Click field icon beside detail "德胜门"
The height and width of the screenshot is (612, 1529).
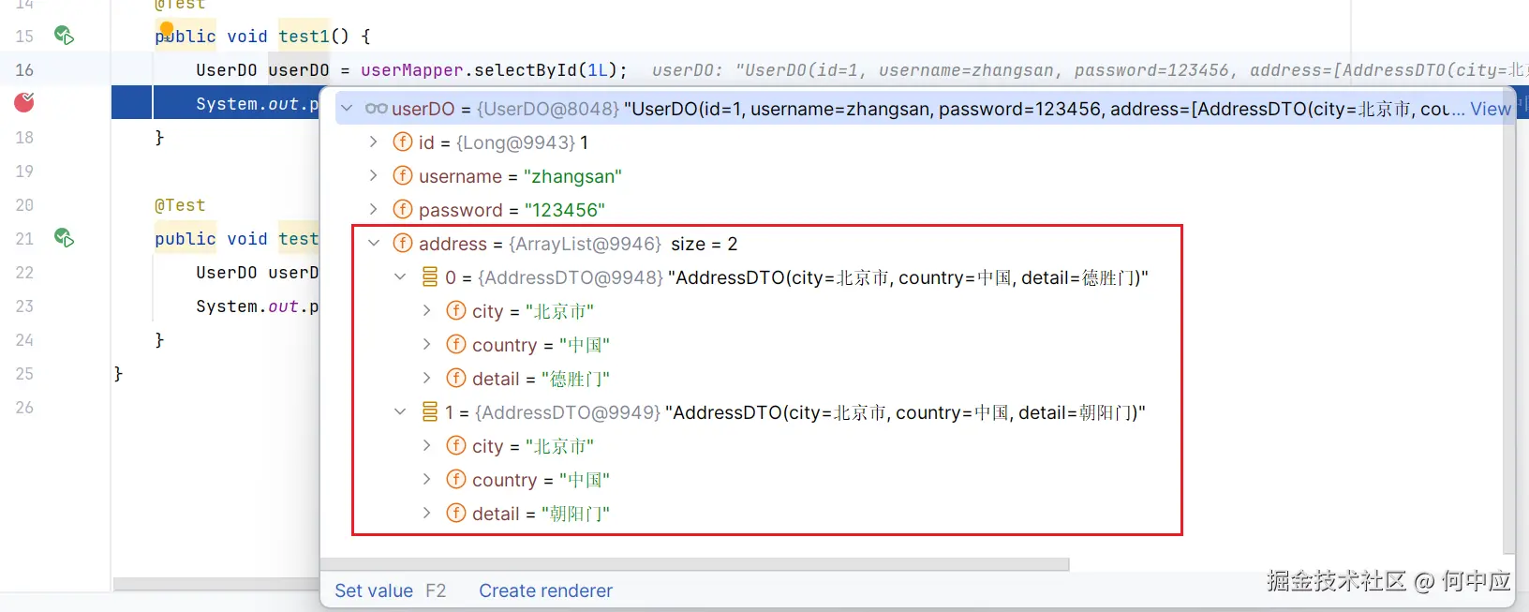coord(456,379)
